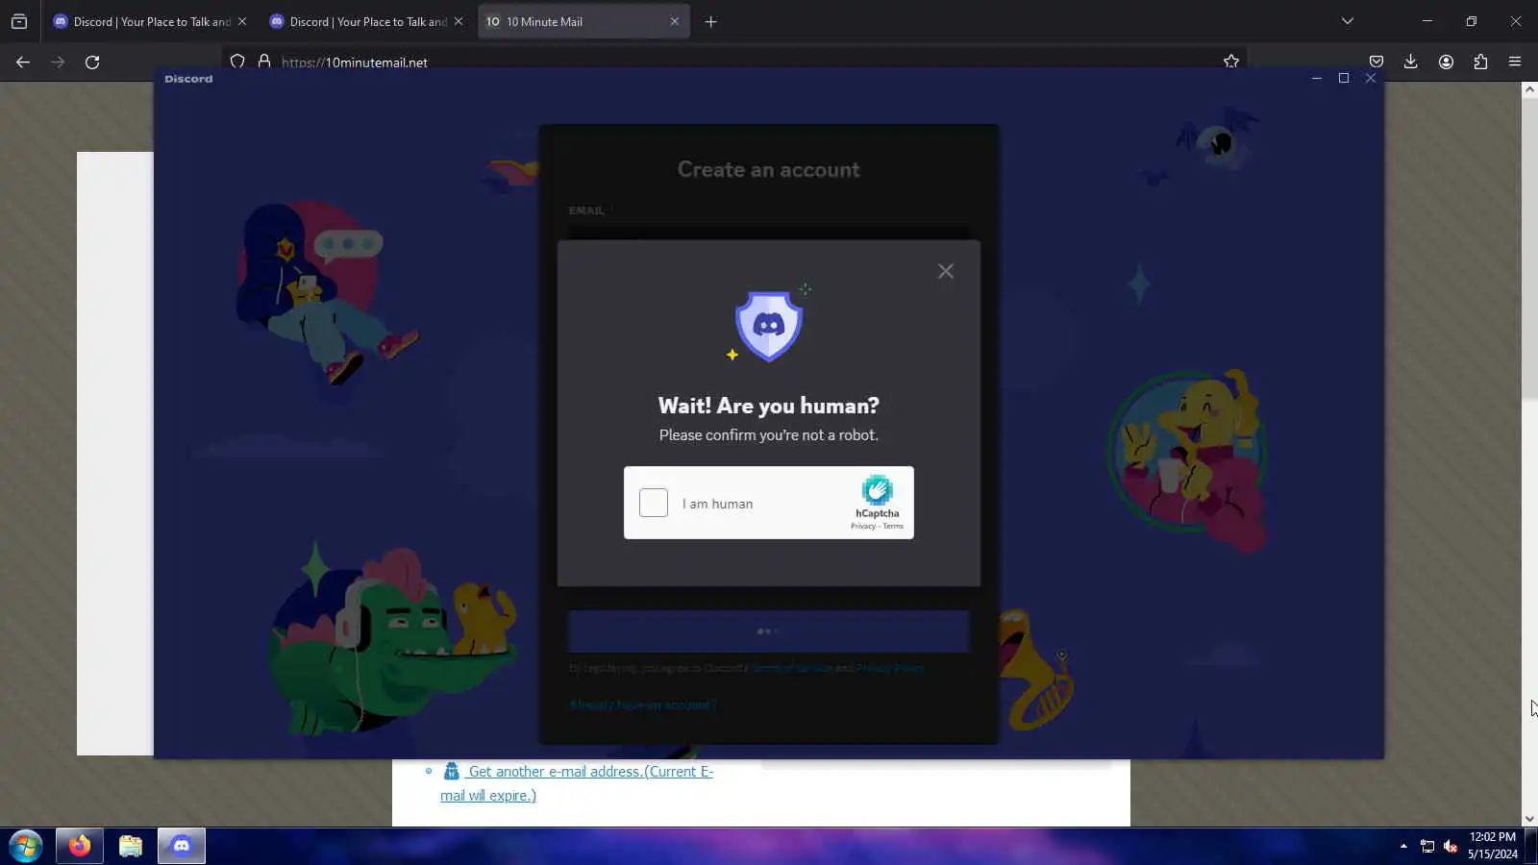
Task: Expand the list all tabs dropdown
Action: 1348,21
